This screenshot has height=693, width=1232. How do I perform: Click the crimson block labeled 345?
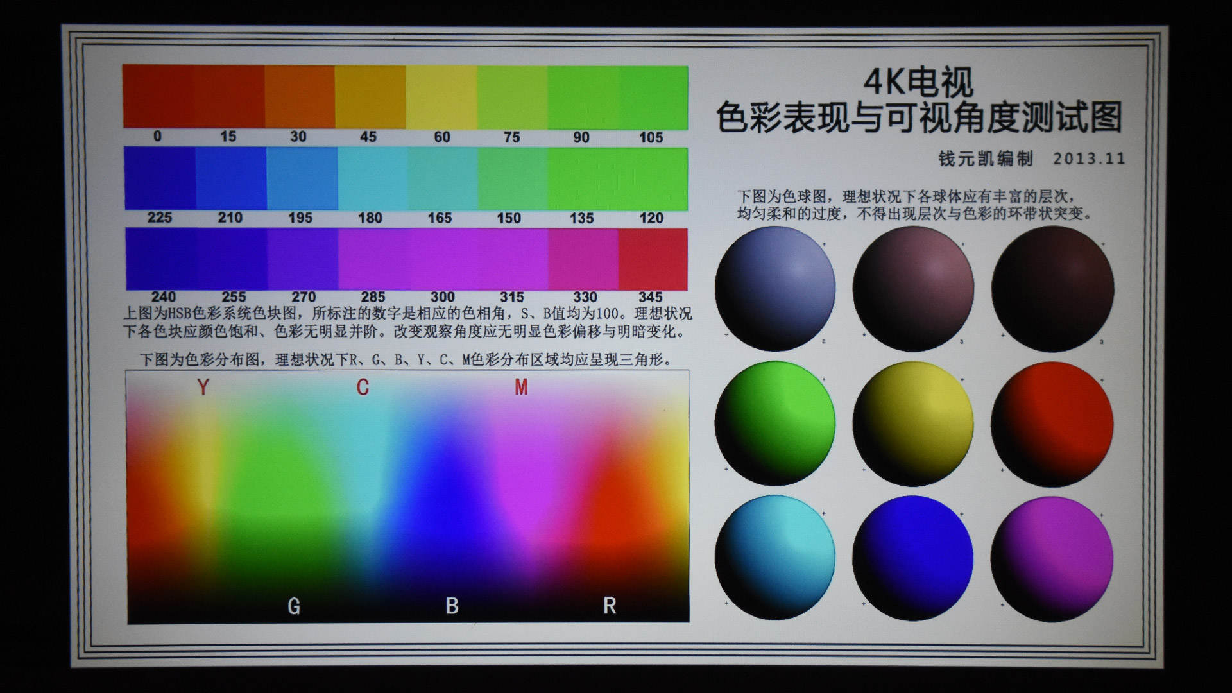[653, 259]
